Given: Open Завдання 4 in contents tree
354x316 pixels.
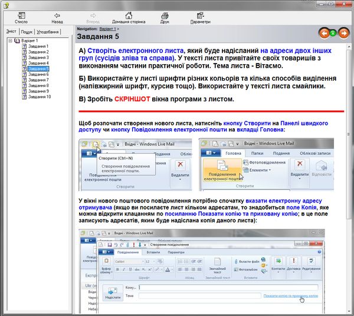Looking at the screenshot, I should (38, 63).
